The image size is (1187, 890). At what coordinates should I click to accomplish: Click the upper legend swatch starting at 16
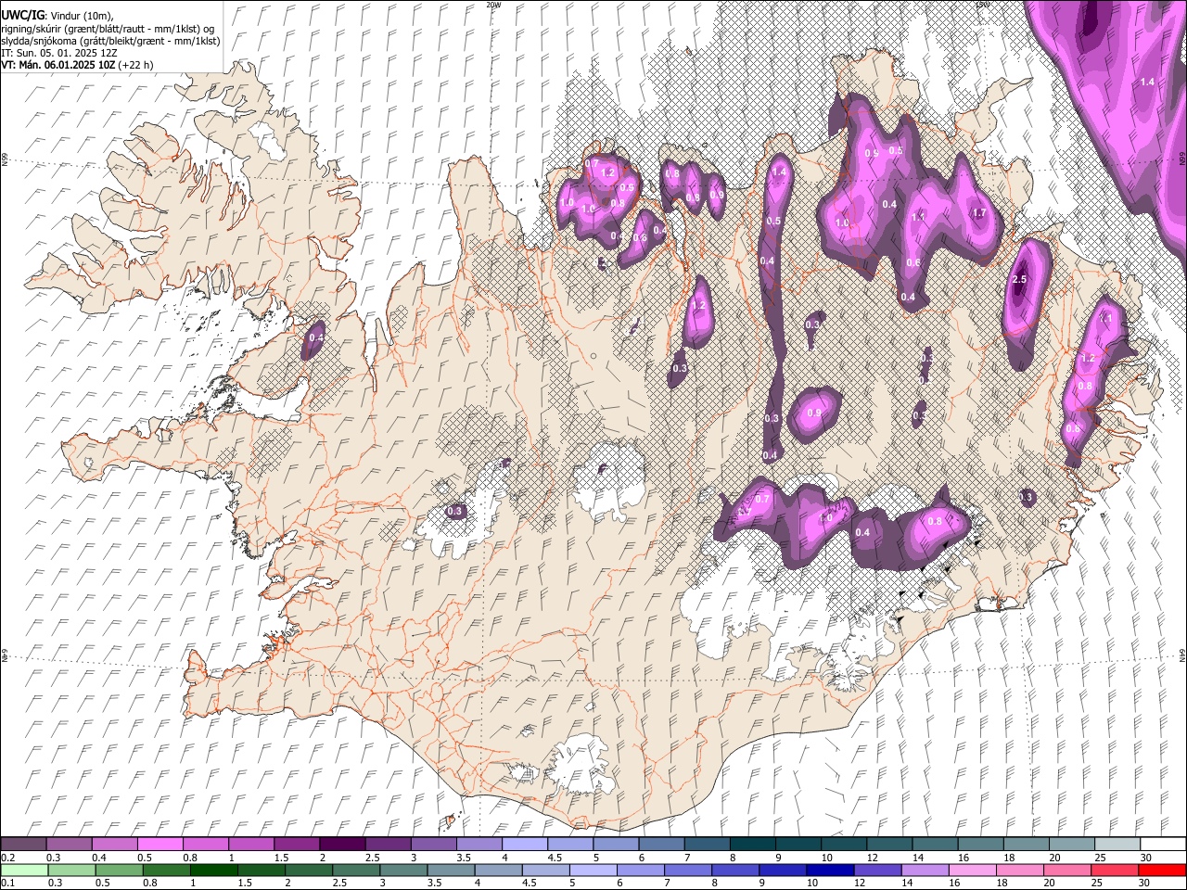(x=981, y=845)
